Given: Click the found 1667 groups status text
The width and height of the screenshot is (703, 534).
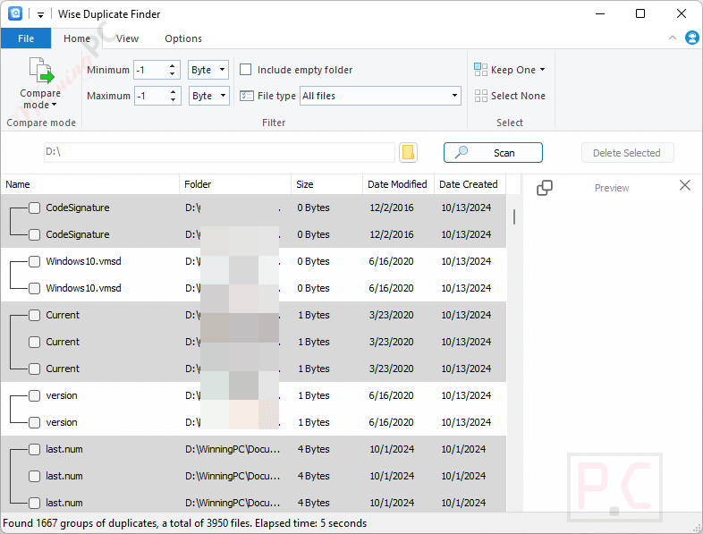Looking at the screenshot, I should pyautogui.click(x=184, y=523).
